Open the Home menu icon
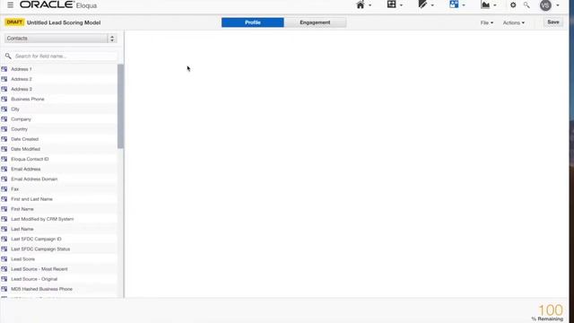Viewport: 574px width, 323px height. 361,4
